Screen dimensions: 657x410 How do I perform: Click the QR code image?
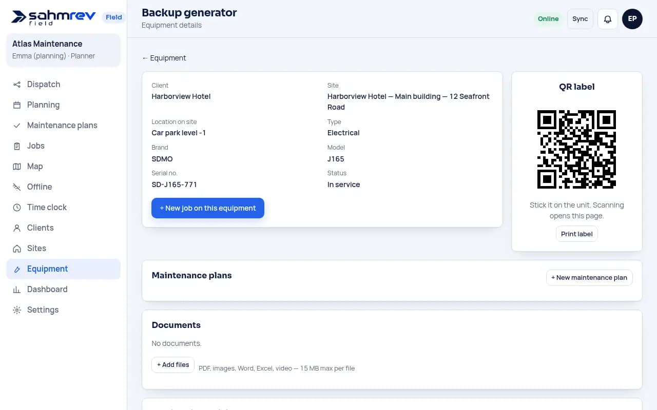click(577, 149)
